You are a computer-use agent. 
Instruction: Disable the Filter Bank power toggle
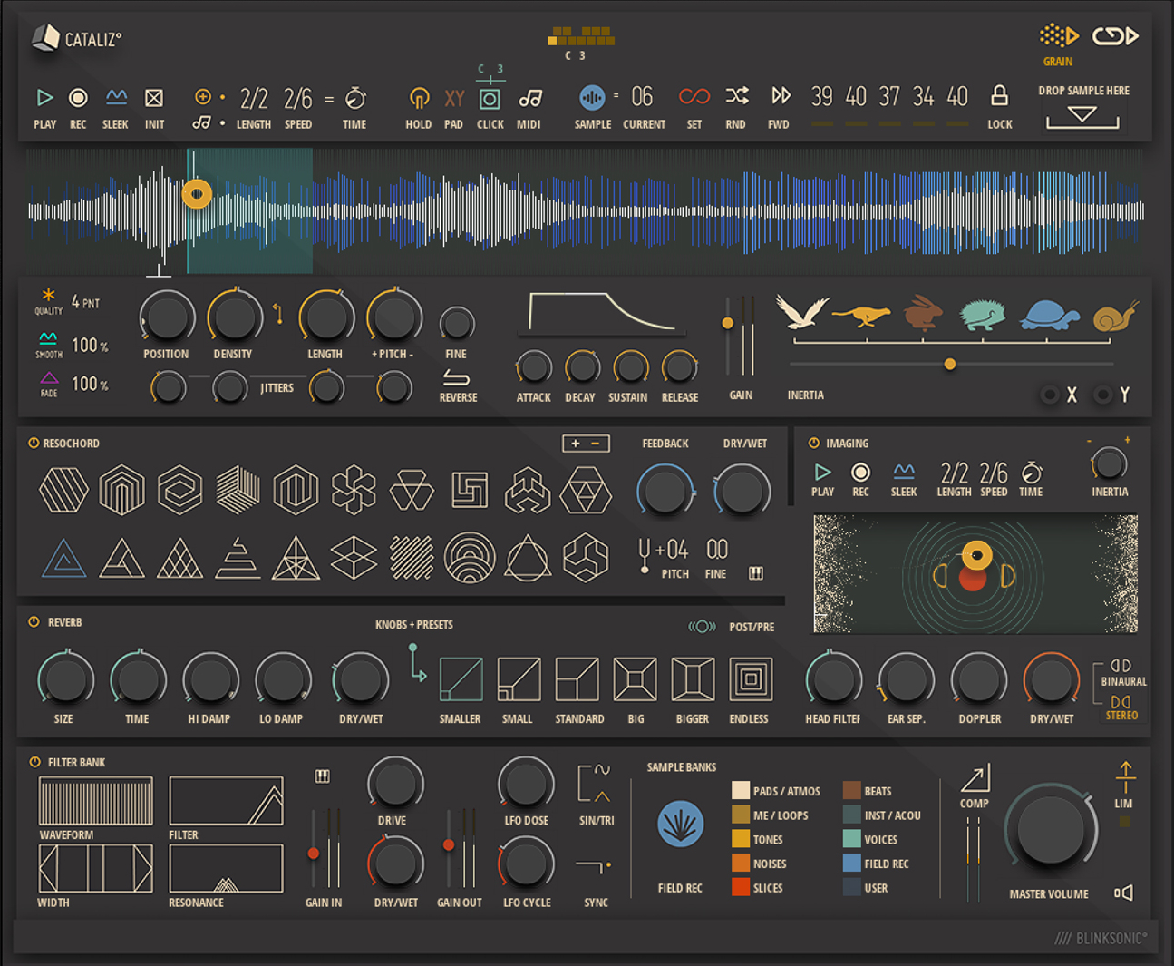click(x=34, y=762)
